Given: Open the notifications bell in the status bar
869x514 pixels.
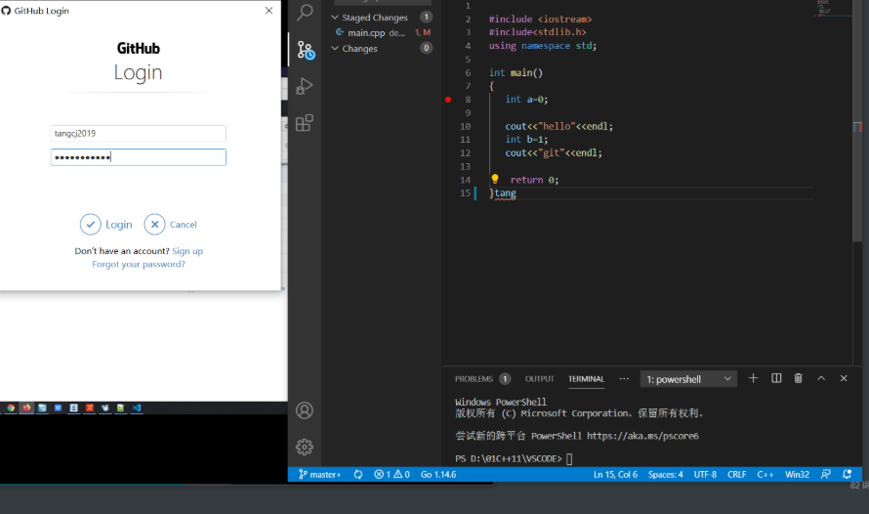Looking at the screenshot, I should pos(847,475).
